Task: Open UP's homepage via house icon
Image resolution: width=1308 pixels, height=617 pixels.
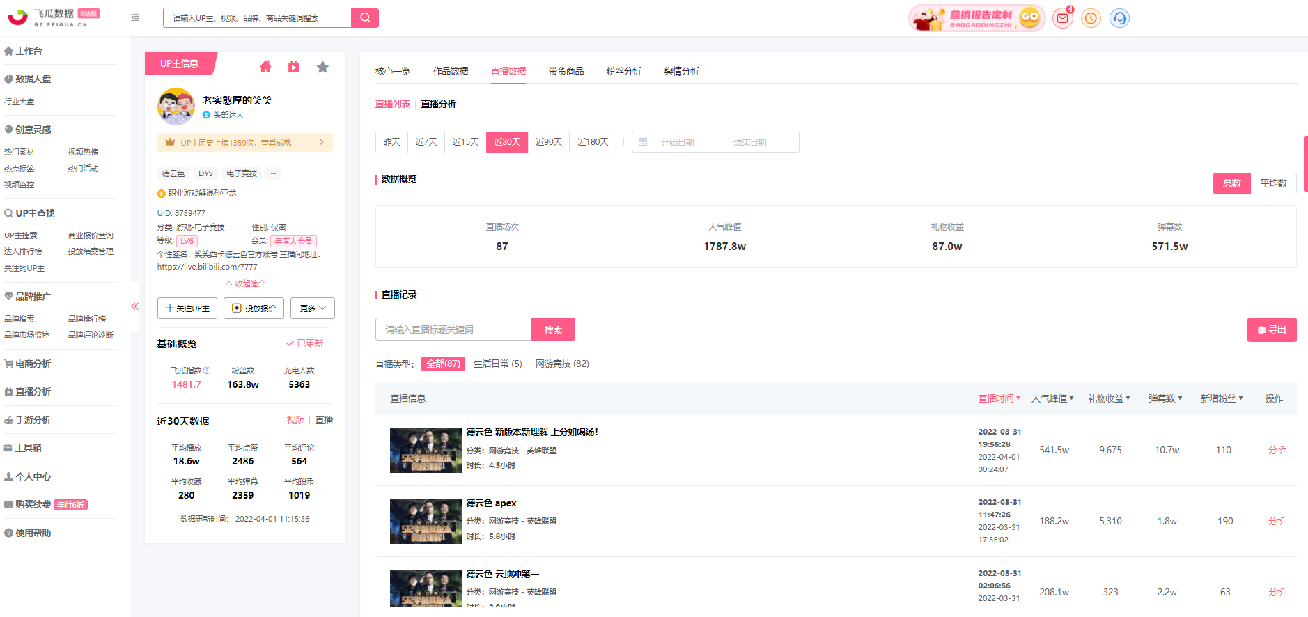Action: pos(265,67)
